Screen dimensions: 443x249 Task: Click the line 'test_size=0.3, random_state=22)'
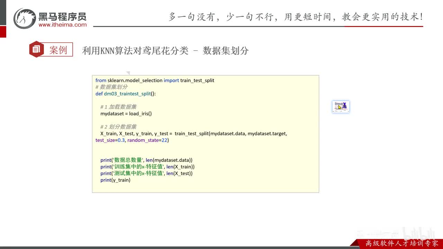(132, 140)
